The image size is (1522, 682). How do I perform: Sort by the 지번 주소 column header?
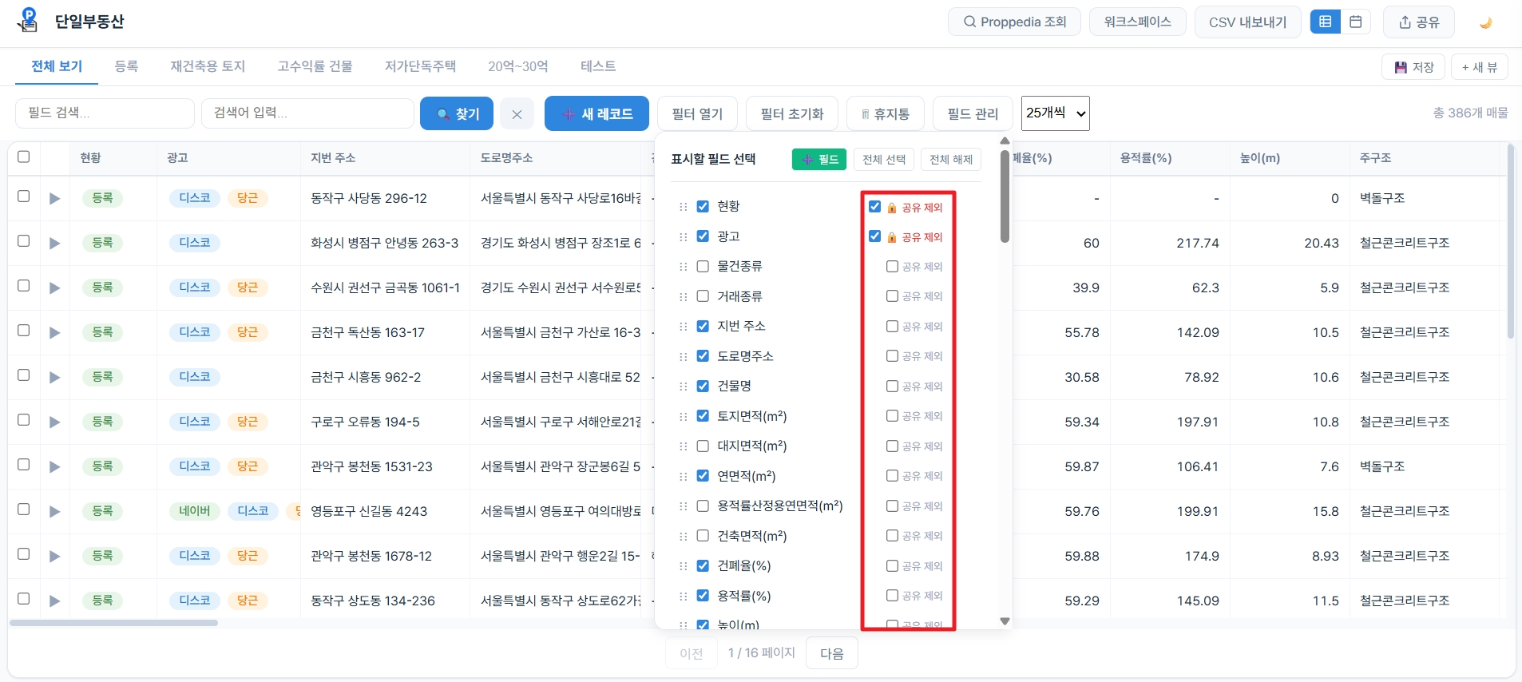(x=333, y=158)
